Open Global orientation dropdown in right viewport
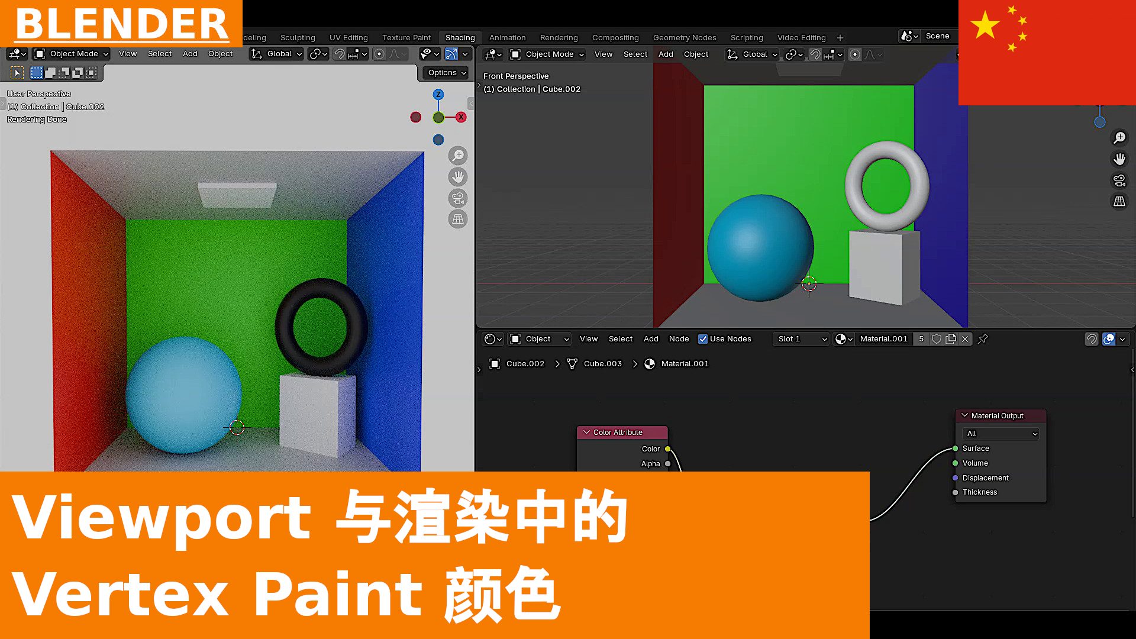Image resolution: width=1136 pixels, height=639 pixels. 752,54
